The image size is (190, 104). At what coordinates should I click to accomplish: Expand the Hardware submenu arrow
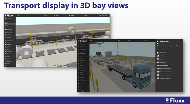(x=14, y=60)
